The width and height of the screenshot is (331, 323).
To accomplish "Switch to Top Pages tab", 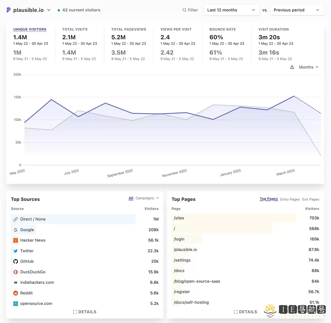I will [x=268, y=199].
